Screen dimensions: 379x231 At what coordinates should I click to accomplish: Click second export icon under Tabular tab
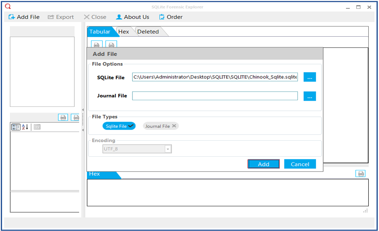click(x=111, y=44)
